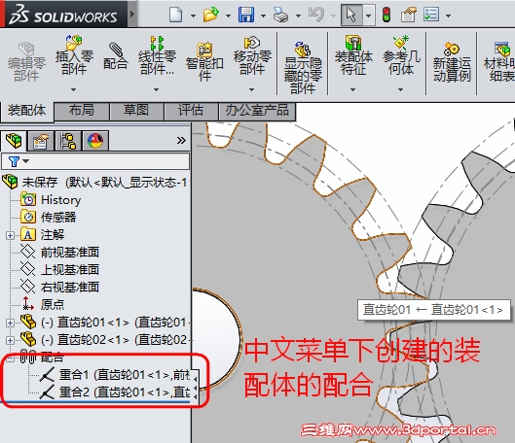Click 参考几何体 reference geometry tool
This screenshot has width=515, height=443.
(x=401, y=55)
